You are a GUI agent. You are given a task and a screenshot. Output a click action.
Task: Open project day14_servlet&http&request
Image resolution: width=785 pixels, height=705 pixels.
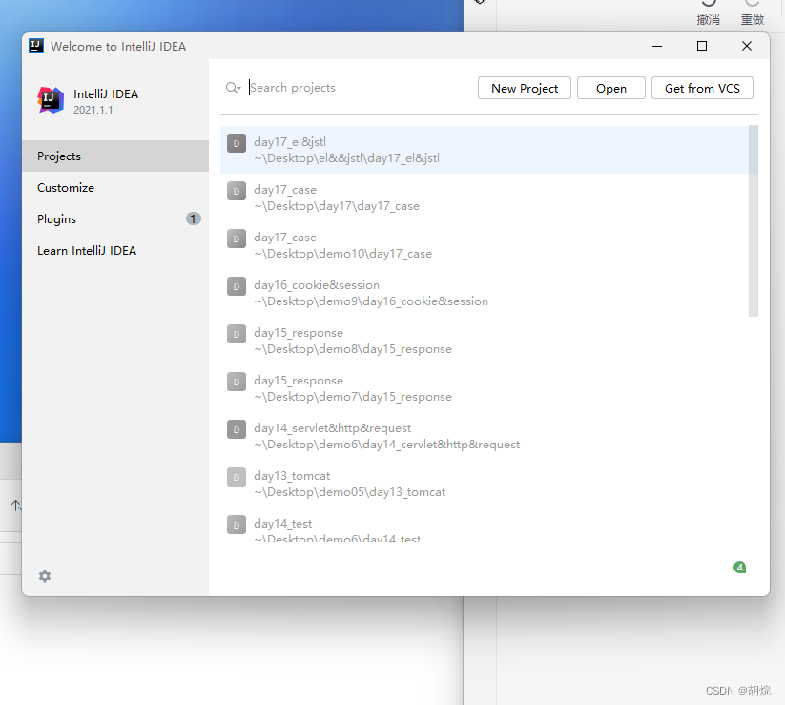click(x=485, y=436)
